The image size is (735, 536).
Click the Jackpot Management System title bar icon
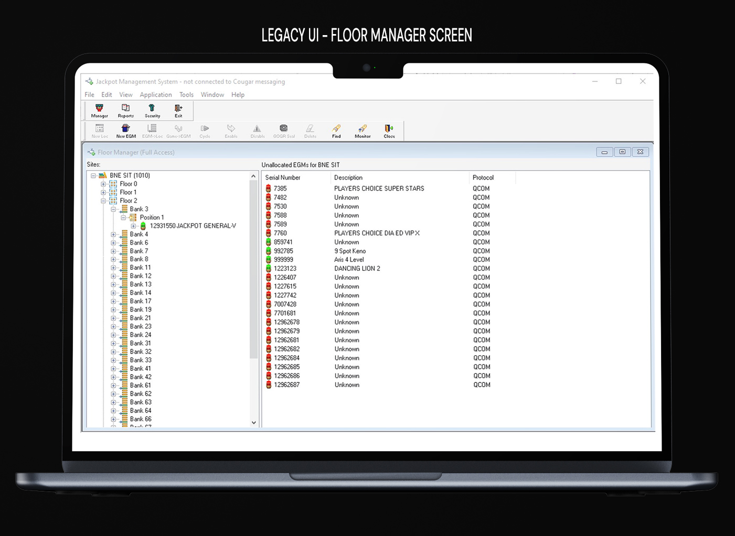tap(89, 81)
